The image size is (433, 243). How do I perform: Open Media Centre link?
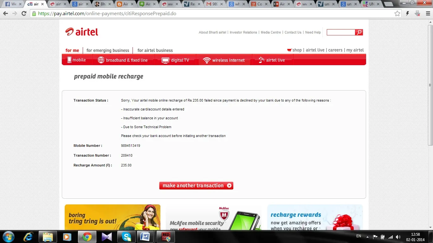(x=271, y=32)
